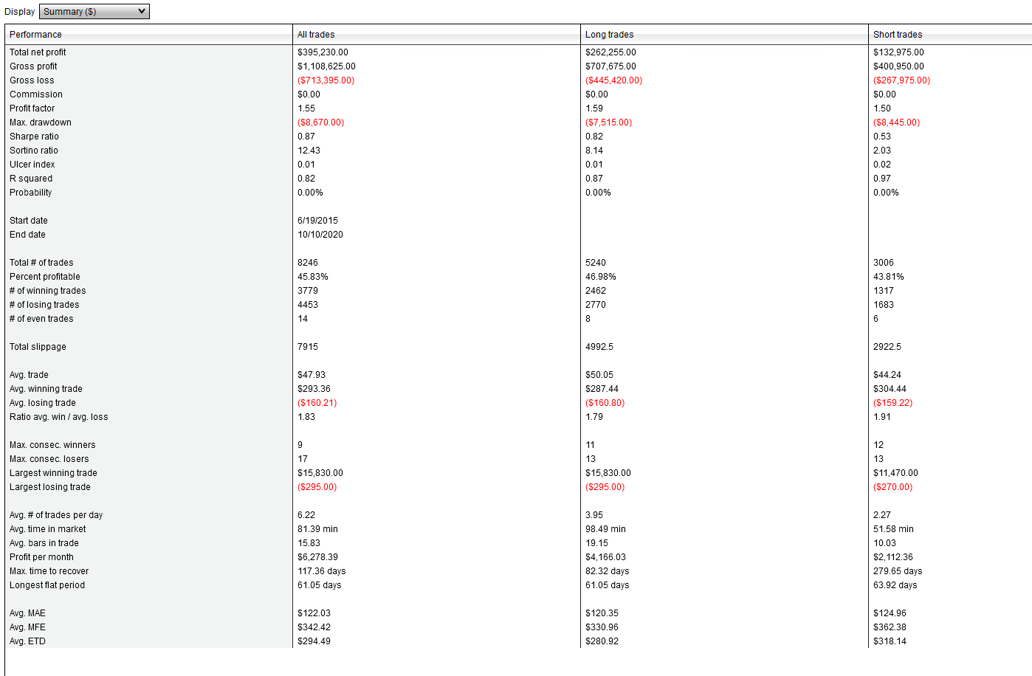Select Avg. time in market 81.39 min

click(x=318, y=529)
